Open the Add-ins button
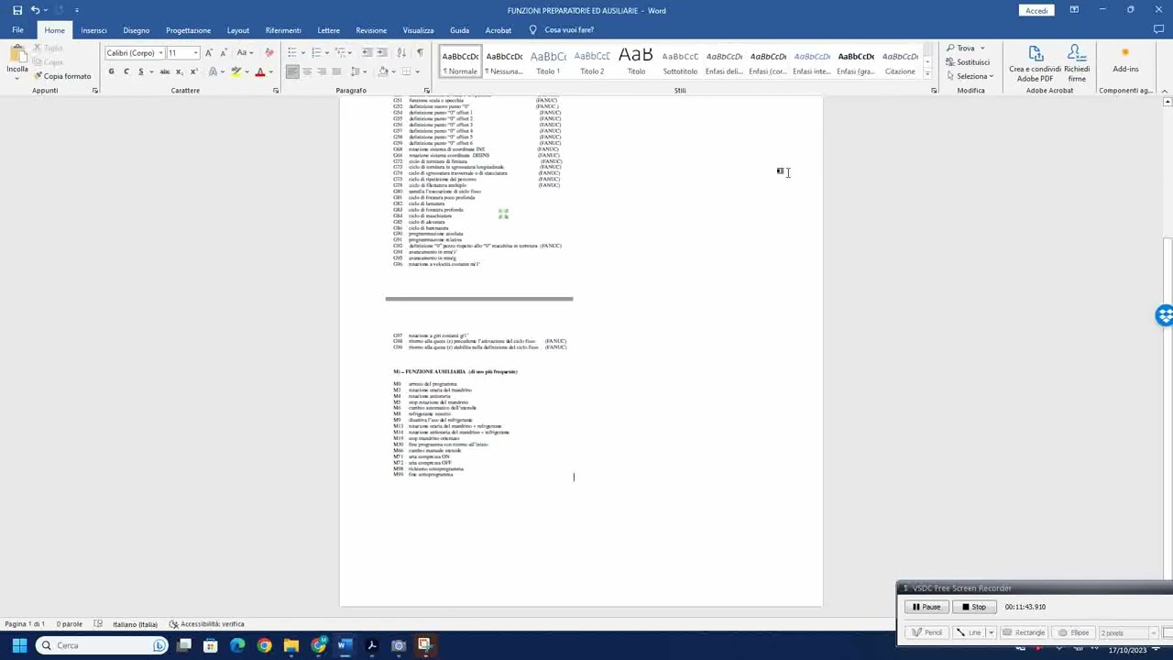The width and height of the screenshot is (1173, 660). point(1125,60)
